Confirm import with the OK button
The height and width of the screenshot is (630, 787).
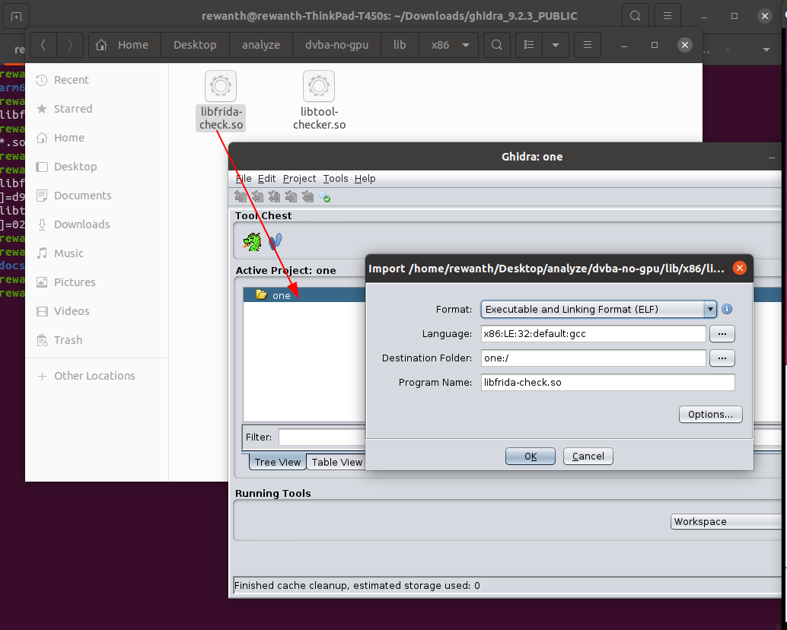pyautogui.click(x=530, y=456)
